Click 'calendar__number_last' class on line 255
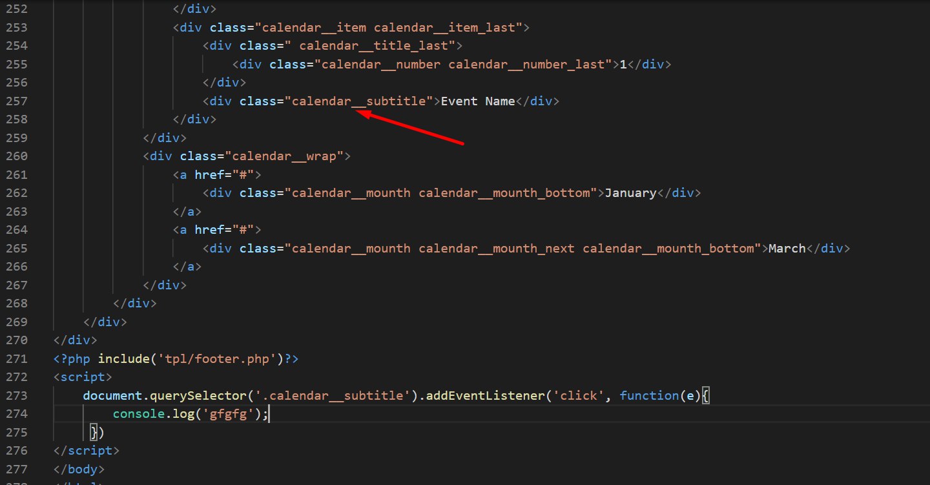Screen dimensions: 930x485 (x=527, y=64)
